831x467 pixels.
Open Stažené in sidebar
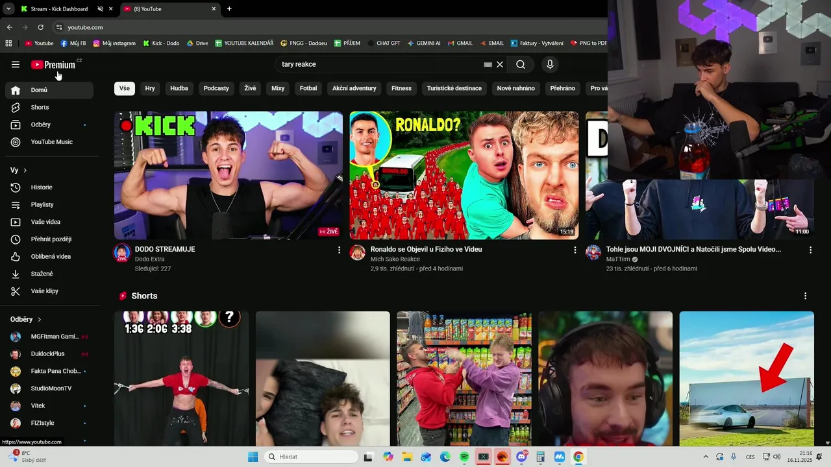(49, 274)
